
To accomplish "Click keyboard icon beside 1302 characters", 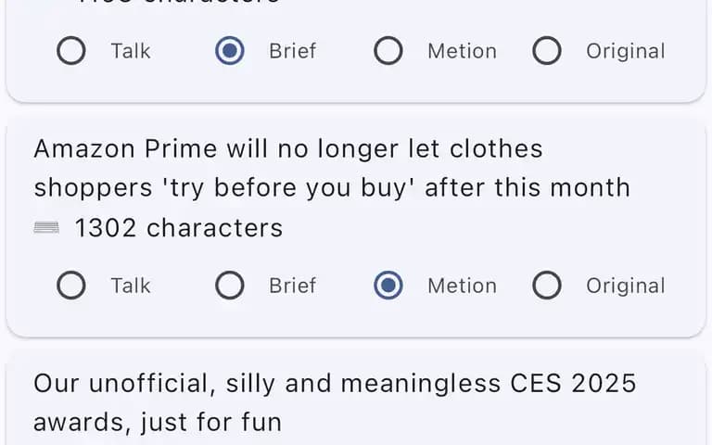I will click(x=46, y=227).
